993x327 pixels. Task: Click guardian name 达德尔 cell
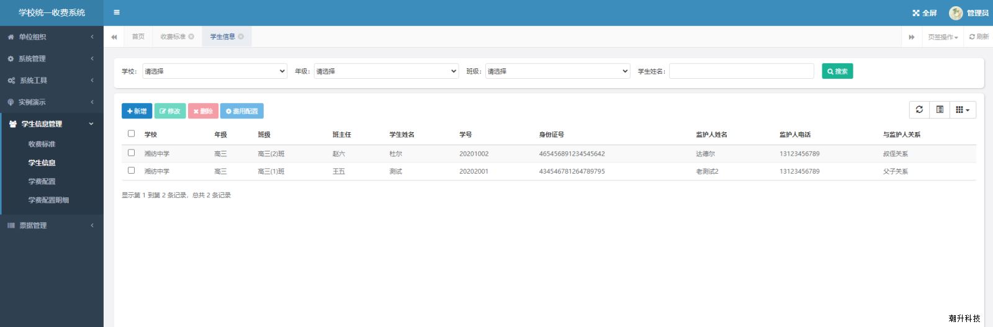(x=706, y=154)
